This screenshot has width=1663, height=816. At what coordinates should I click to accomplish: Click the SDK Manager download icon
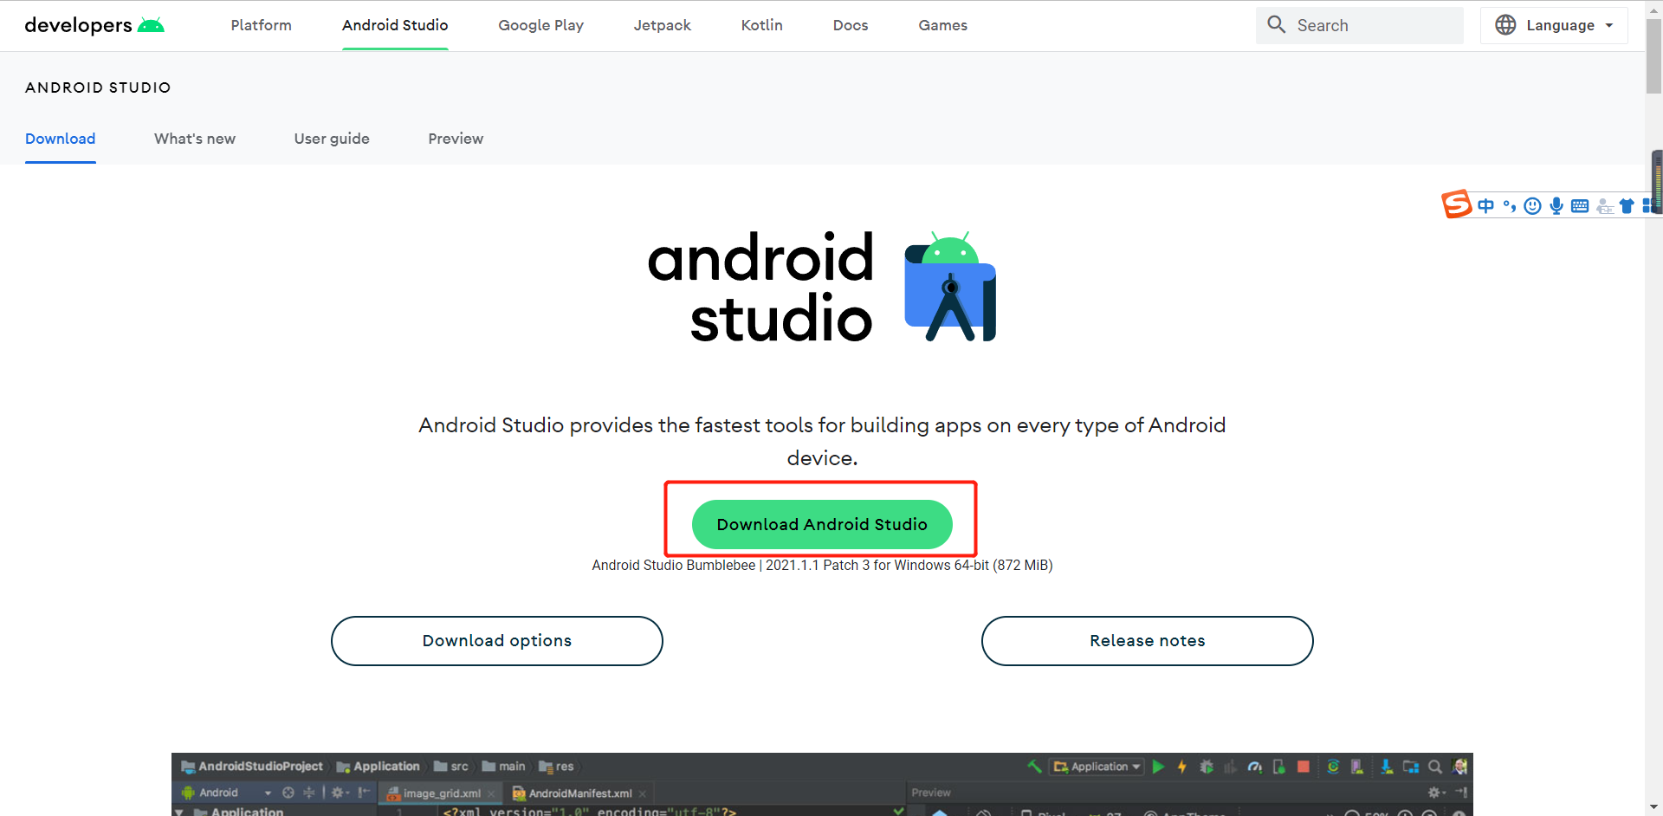[x=1387, y=767]
